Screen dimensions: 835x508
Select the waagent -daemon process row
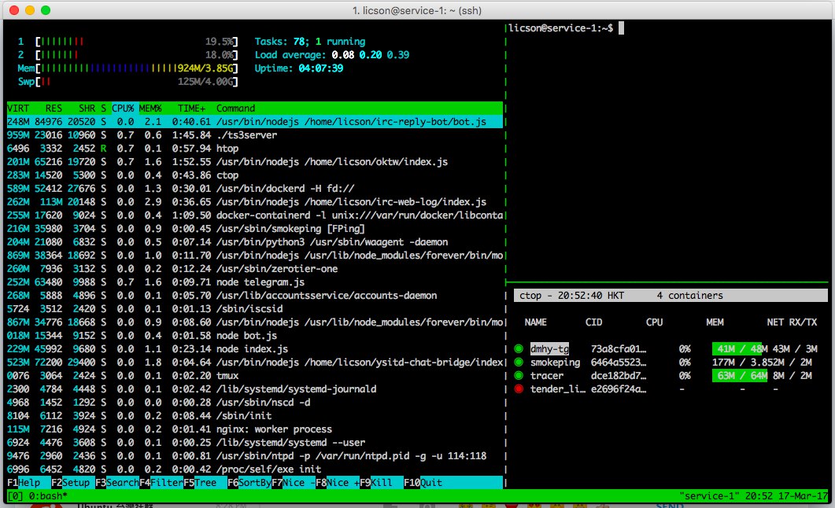254,242
